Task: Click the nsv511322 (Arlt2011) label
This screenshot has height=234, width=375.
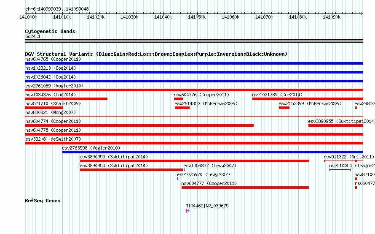Action: pyautogui.click(x=349, y=157)
